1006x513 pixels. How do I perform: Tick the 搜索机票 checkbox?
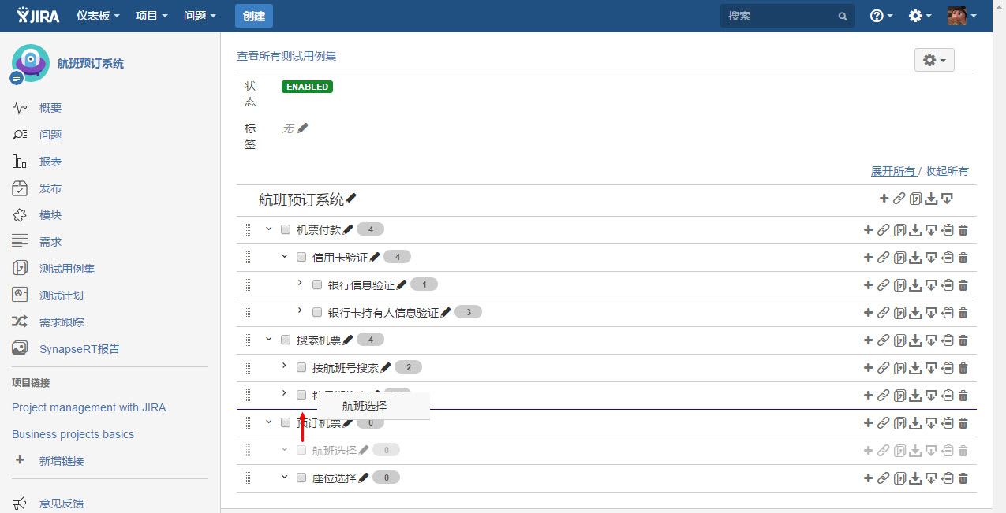tap(286, 340)
